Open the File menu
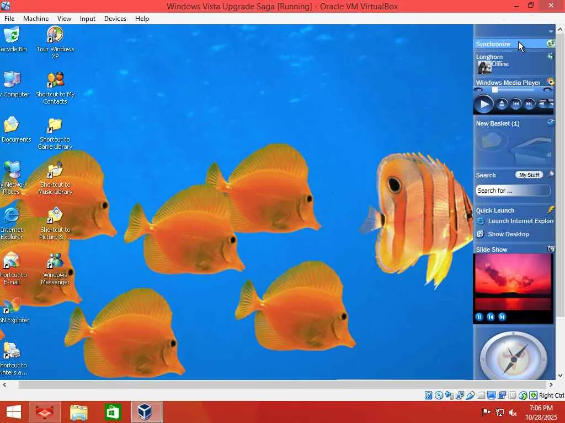This screenshot has width=565, height=423. [x=9, y=19]
